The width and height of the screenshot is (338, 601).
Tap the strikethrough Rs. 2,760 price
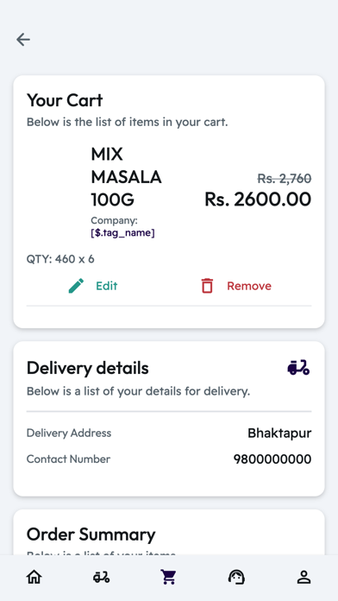click(x=284, y=178)
